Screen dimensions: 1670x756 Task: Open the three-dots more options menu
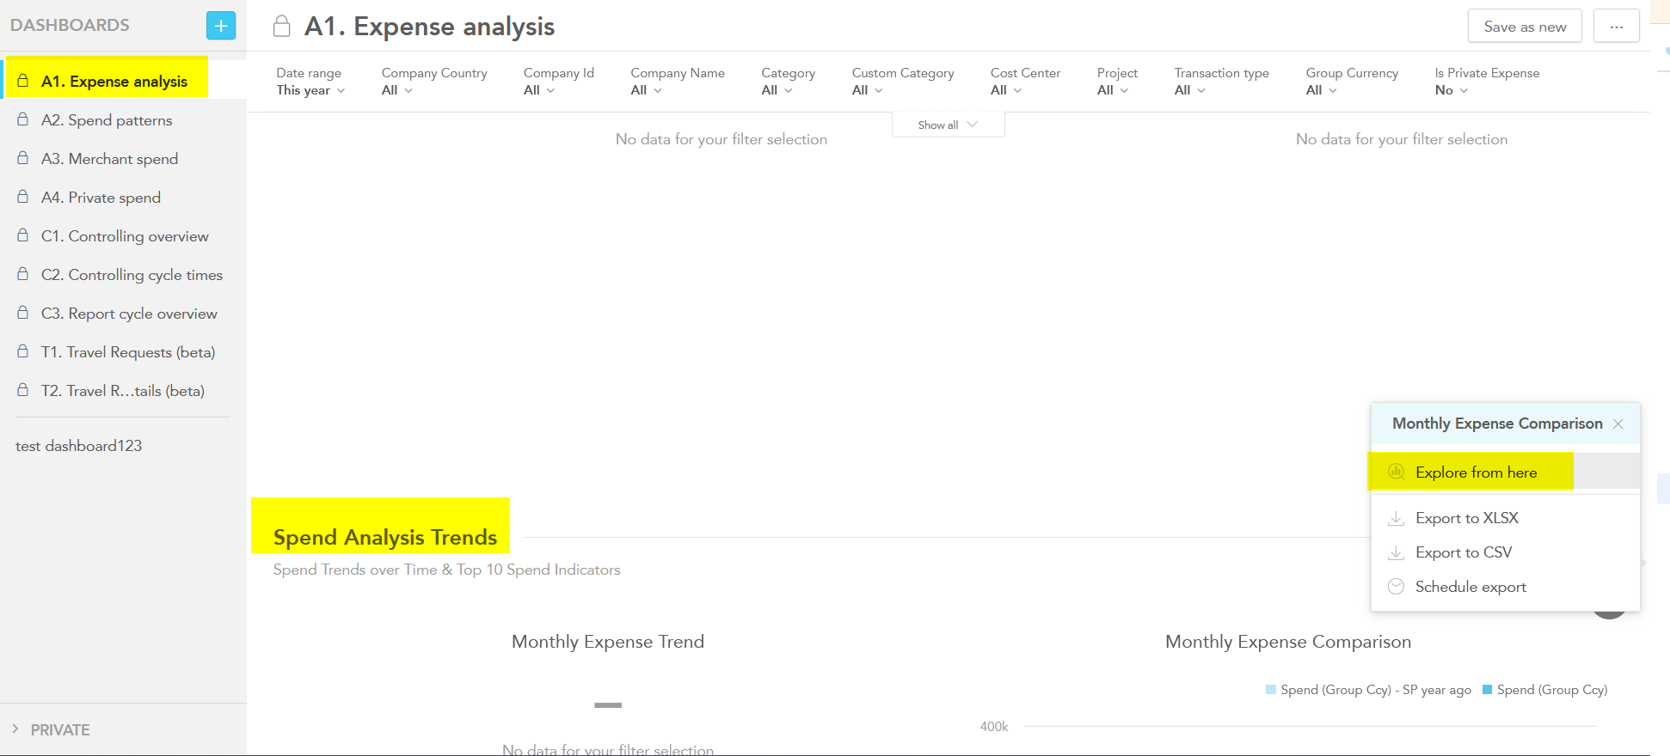pos(1616,27)
